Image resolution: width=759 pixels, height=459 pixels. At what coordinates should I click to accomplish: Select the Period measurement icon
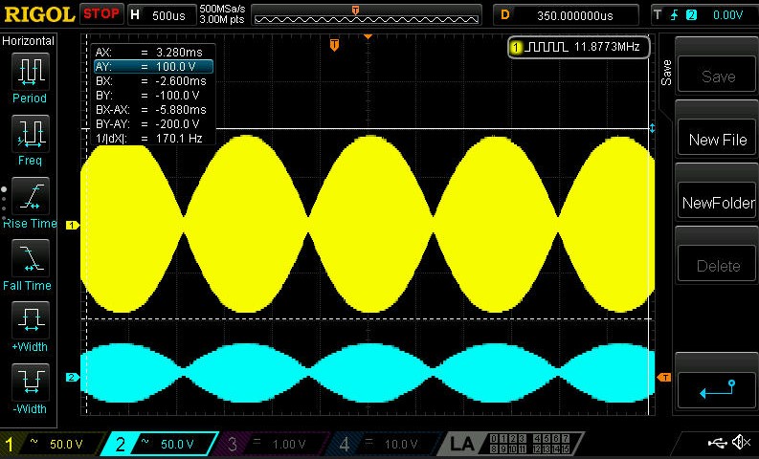(30, 72)
